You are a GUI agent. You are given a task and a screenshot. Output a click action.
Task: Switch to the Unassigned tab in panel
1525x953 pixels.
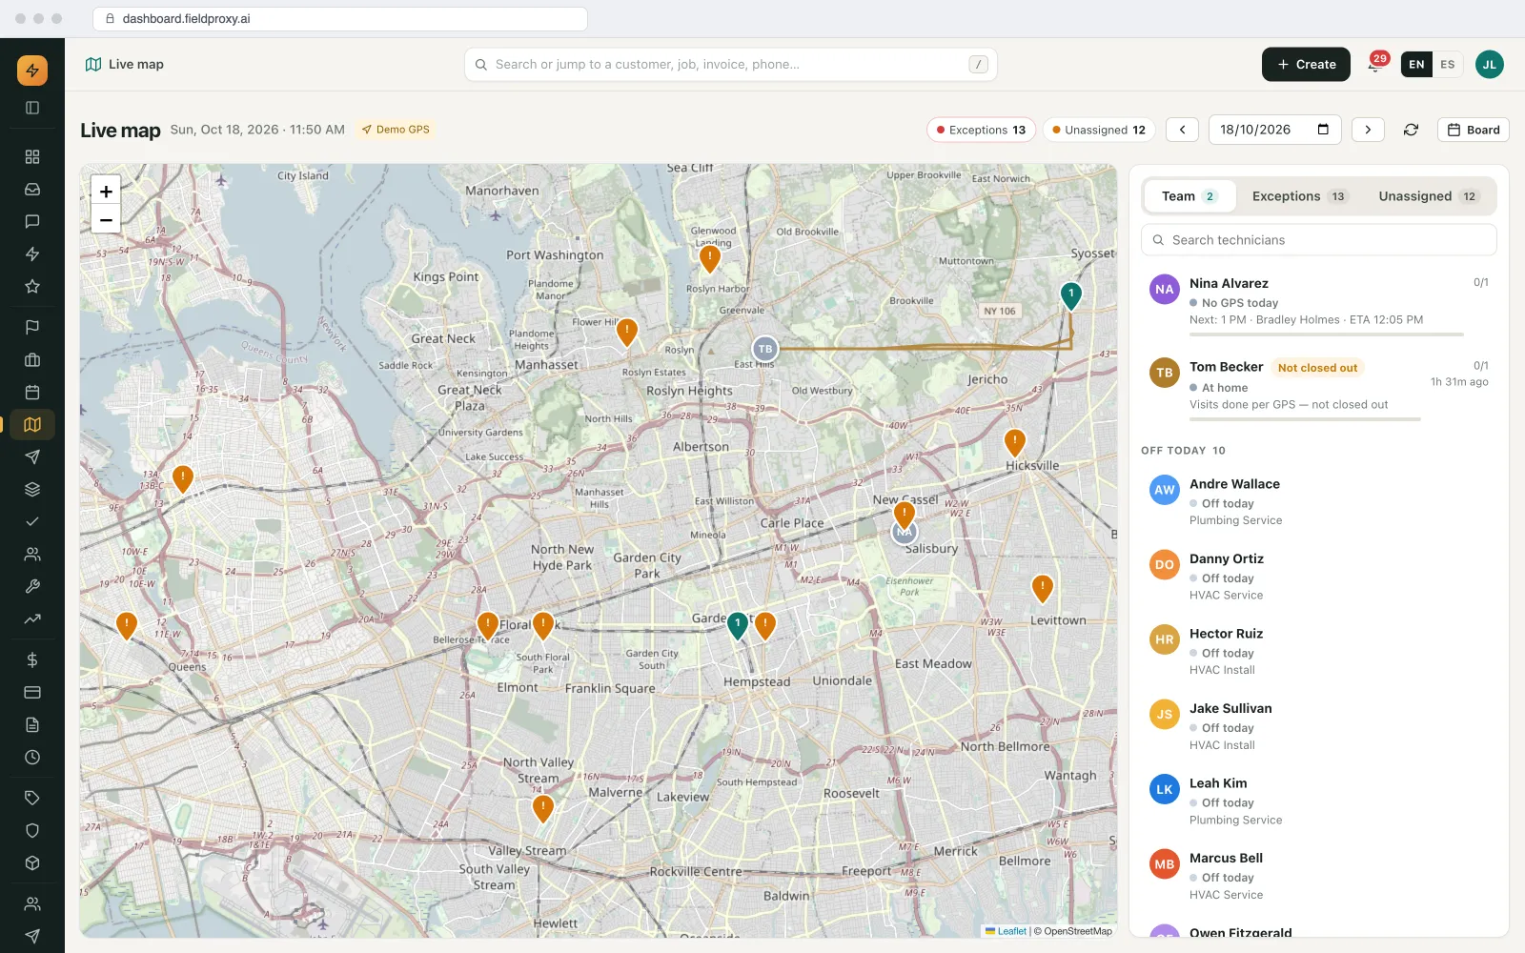click(1429, 196)
